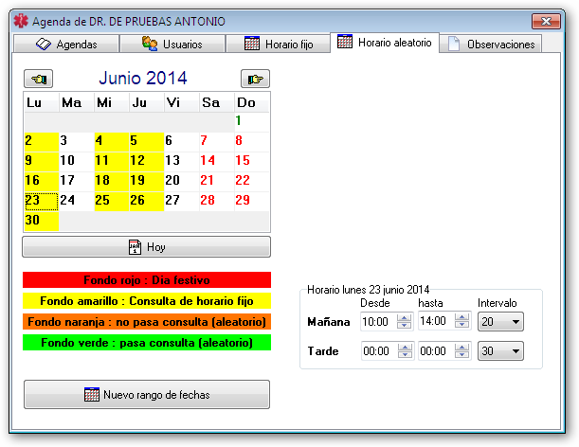579x447 pixels.
Task: Select the Observaciones tab
Action: coord(493,44)
